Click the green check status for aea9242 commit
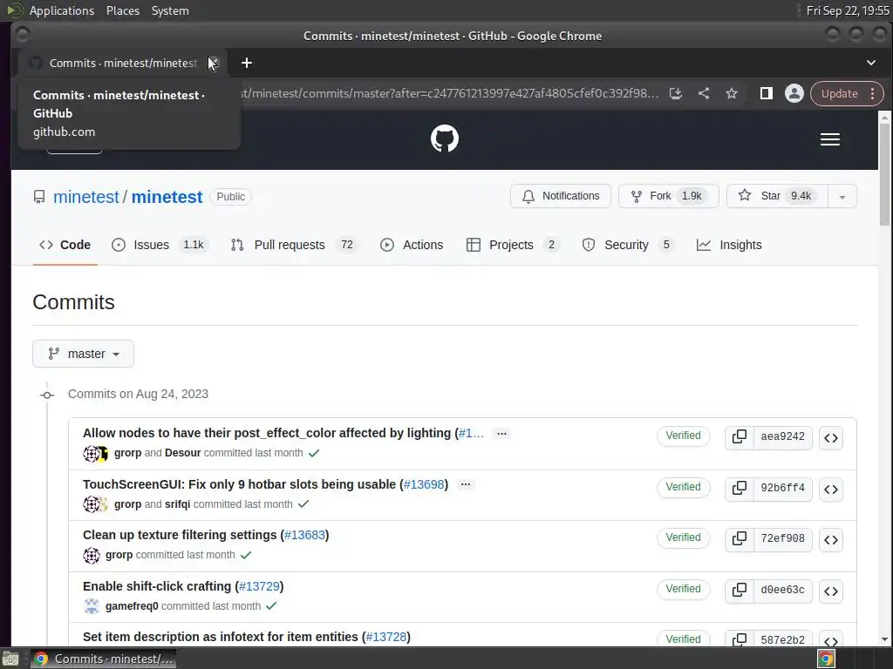This screenshot has height=669, width=893. coord(314,453)
